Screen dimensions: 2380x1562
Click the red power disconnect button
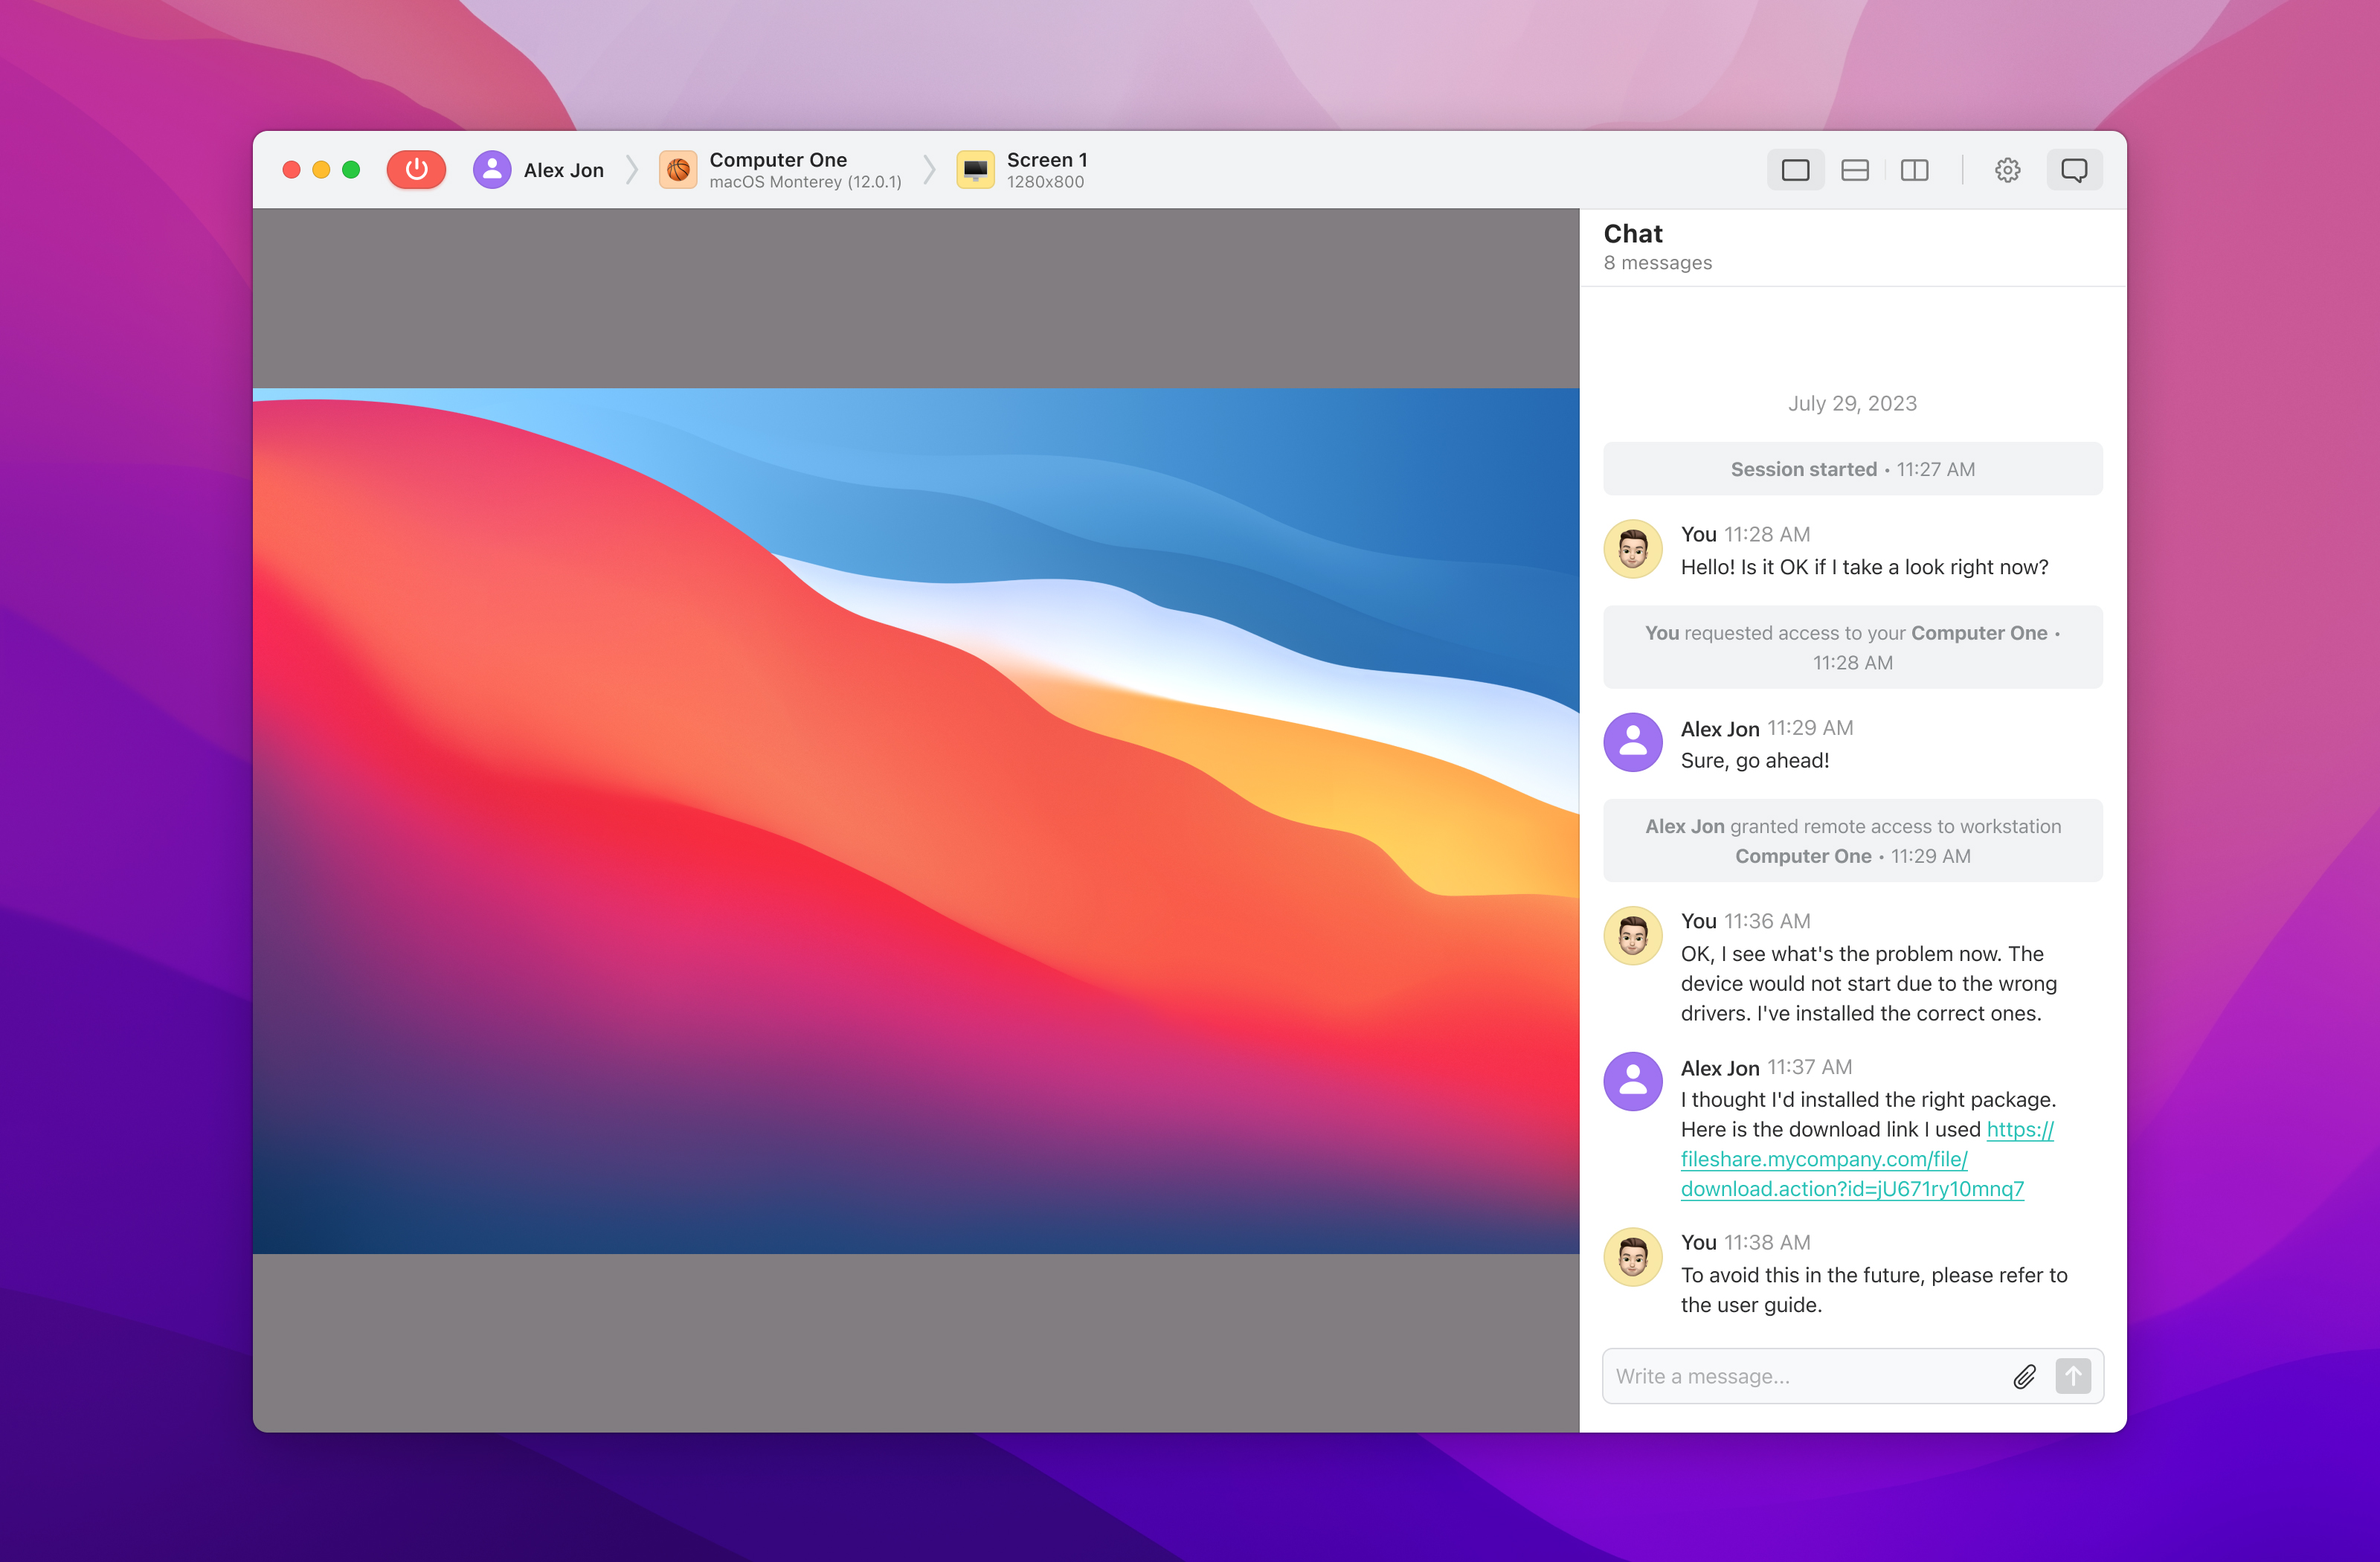tap(416, 170)
